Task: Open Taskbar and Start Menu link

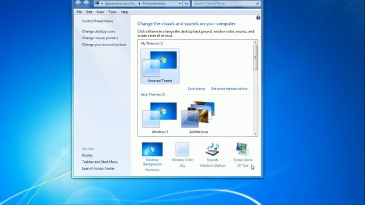Action: (100, 162)
